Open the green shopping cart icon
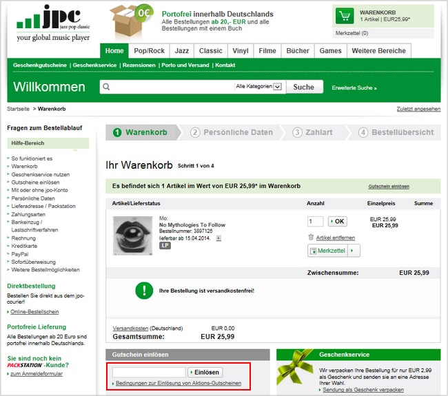The width and height of the screenshot is (448, 396). click(x=345, y=15)
